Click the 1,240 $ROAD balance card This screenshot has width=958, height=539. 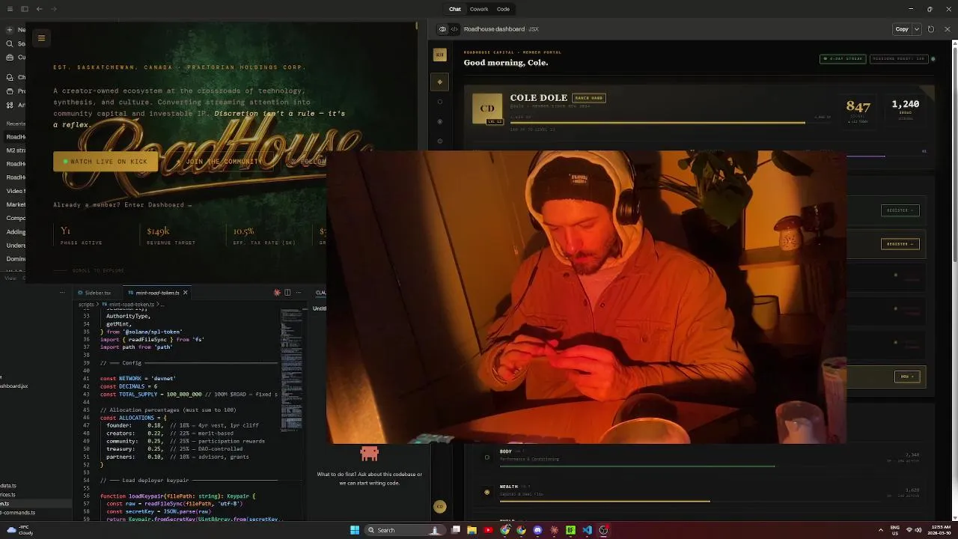[x=906, y=109]
